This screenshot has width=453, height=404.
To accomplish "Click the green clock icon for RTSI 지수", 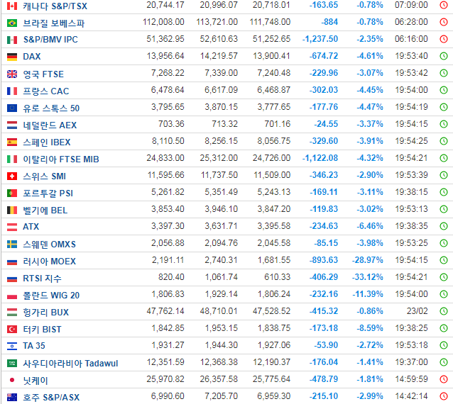I will coord(444,277).
